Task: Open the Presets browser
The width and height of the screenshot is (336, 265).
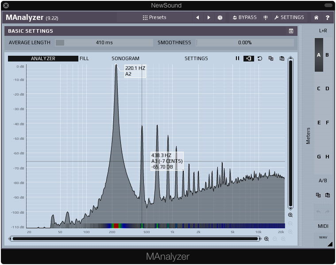Action: tap(154, 18)
